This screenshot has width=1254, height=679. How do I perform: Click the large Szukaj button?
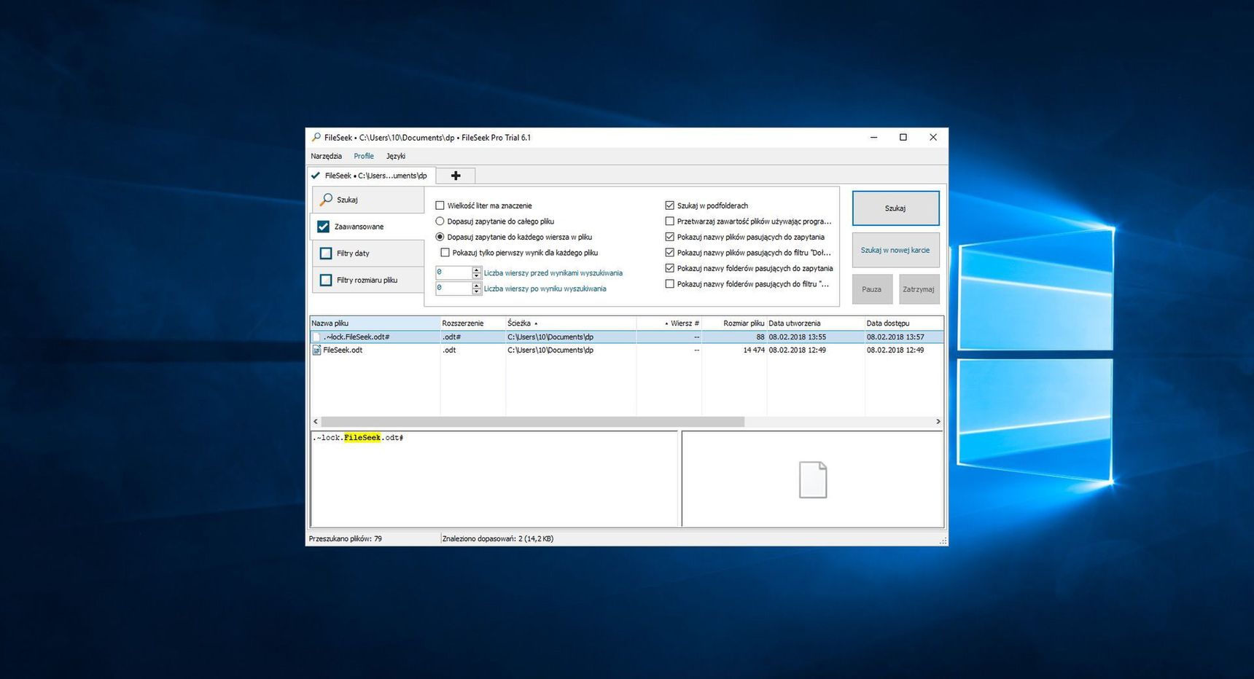click(x=895, y=208)
